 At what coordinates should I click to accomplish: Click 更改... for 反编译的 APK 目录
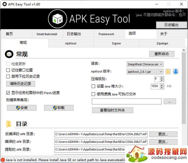[x=163, y=134]
